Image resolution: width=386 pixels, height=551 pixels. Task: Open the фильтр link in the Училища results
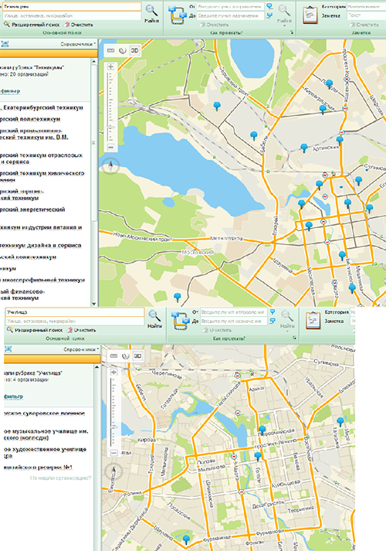click(13, 396)
